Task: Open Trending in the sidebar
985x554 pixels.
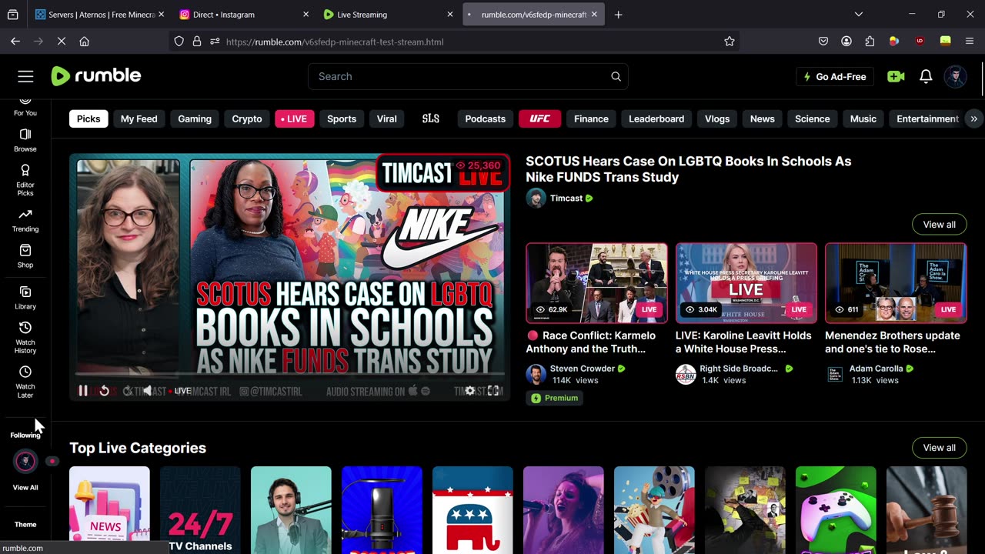Action: pyautogui.click(x=25, y=220)
